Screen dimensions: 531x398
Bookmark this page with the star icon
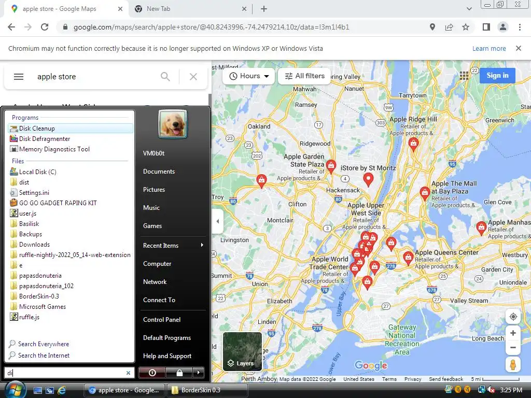466,27
